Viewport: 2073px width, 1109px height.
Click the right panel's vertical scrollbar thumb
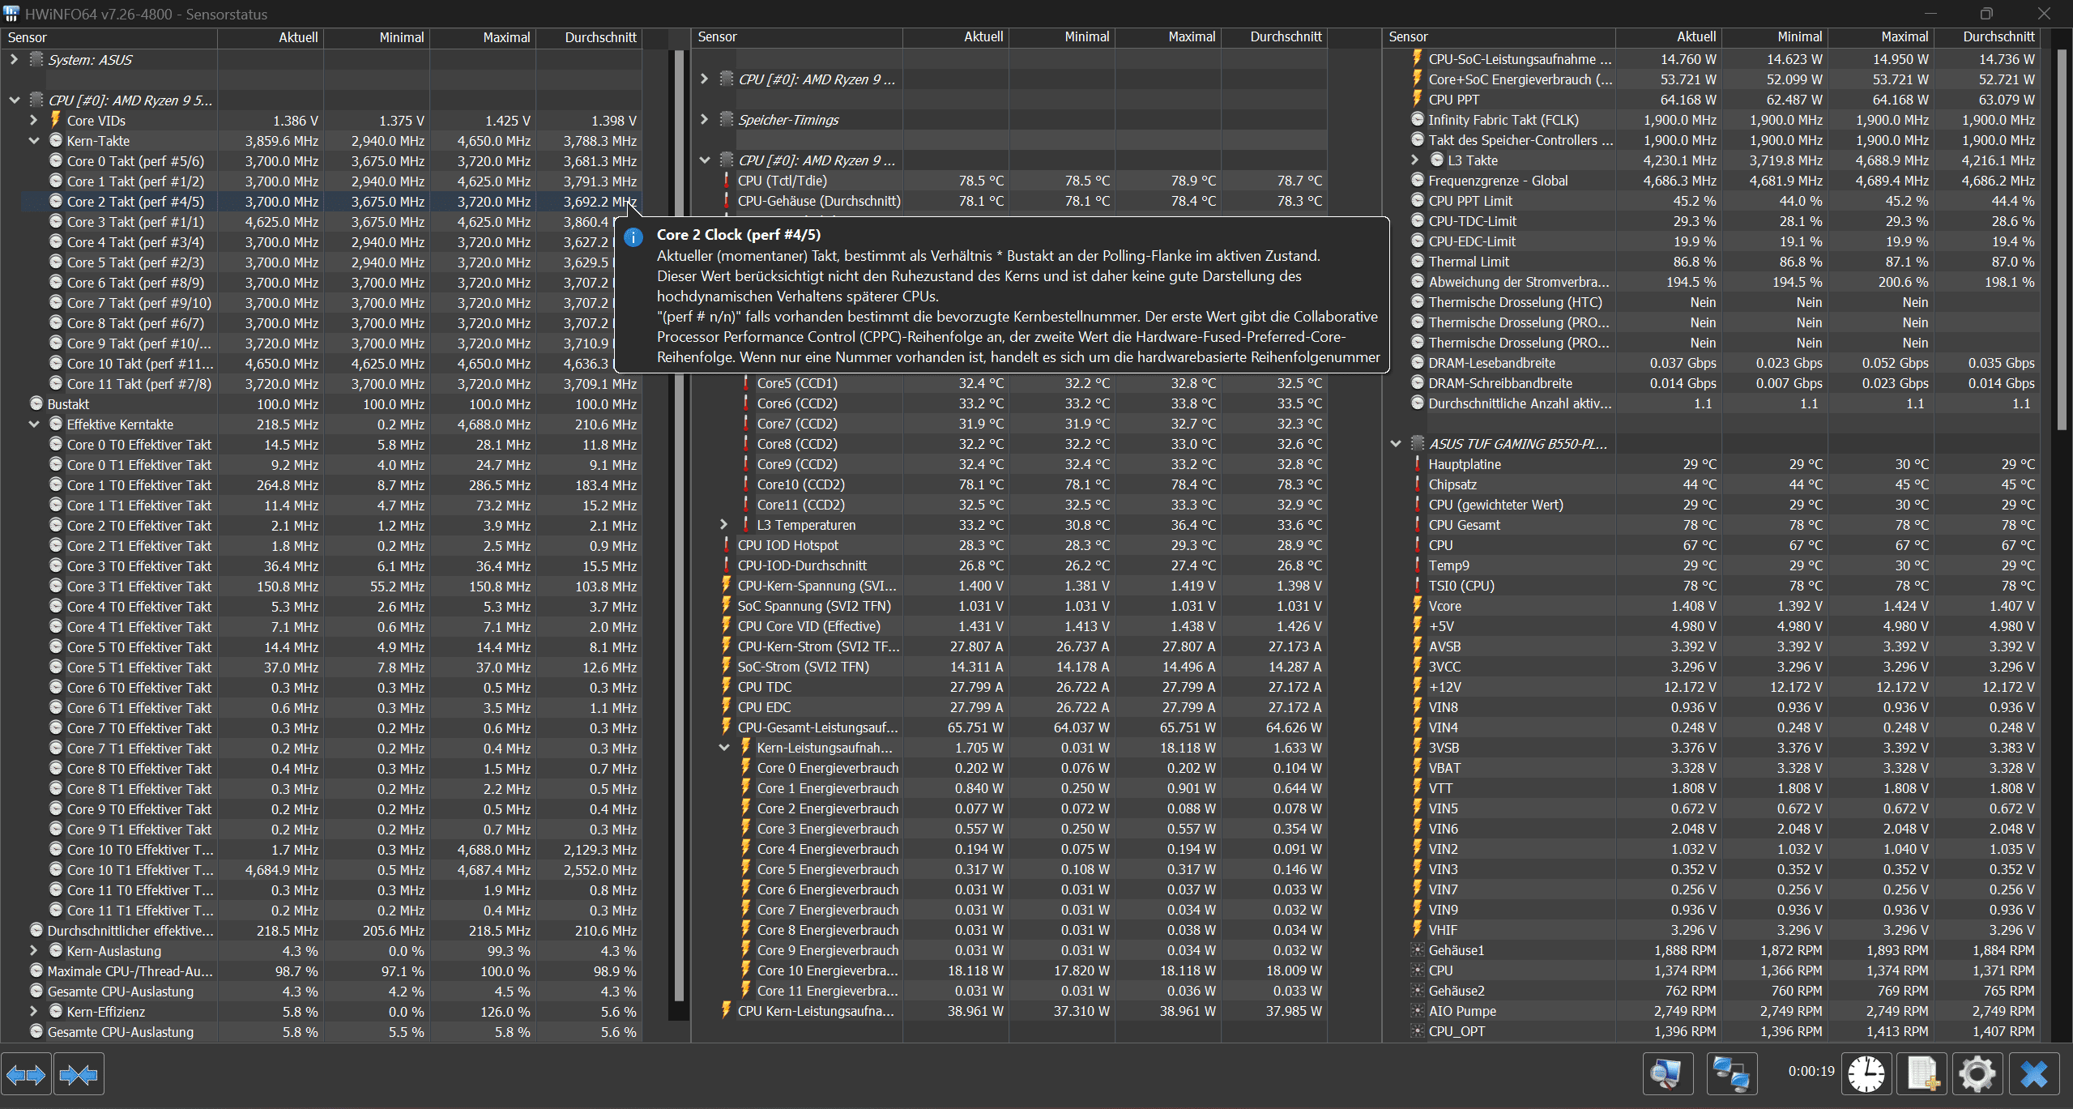click(x=2062, y=239)
